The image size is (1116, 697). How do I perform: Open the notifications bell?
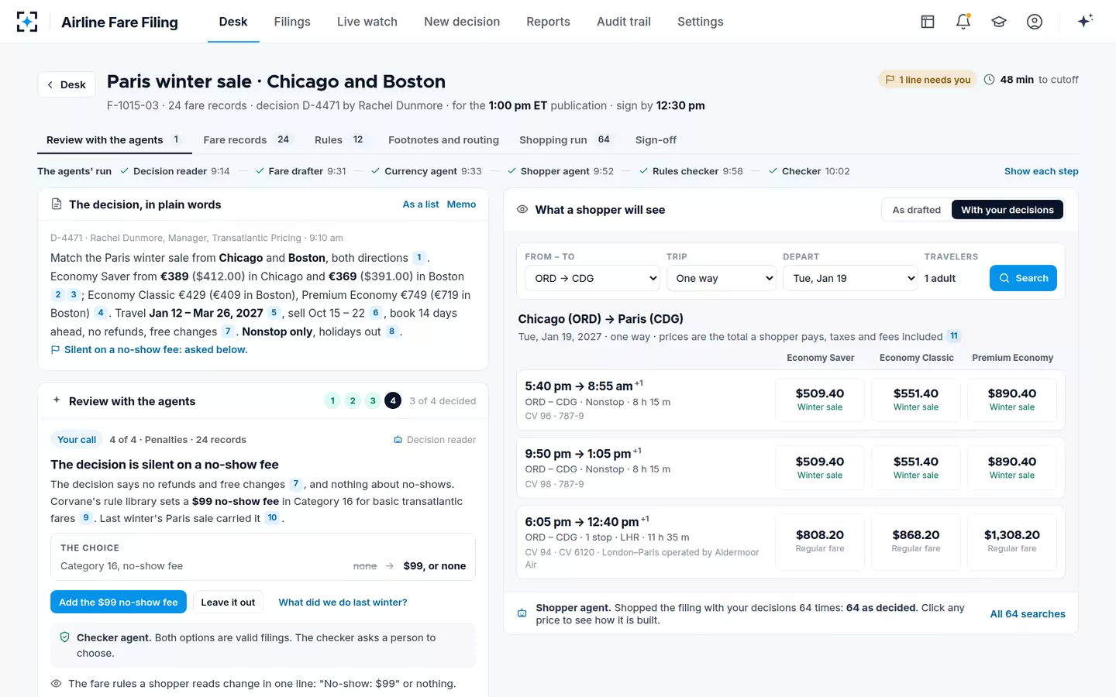pos(963,22)
